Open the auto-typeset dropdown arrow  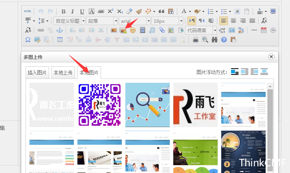pyautogui.click(x=154, y=11)
